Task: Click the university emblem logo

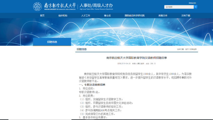Action: tap(37, 7)
